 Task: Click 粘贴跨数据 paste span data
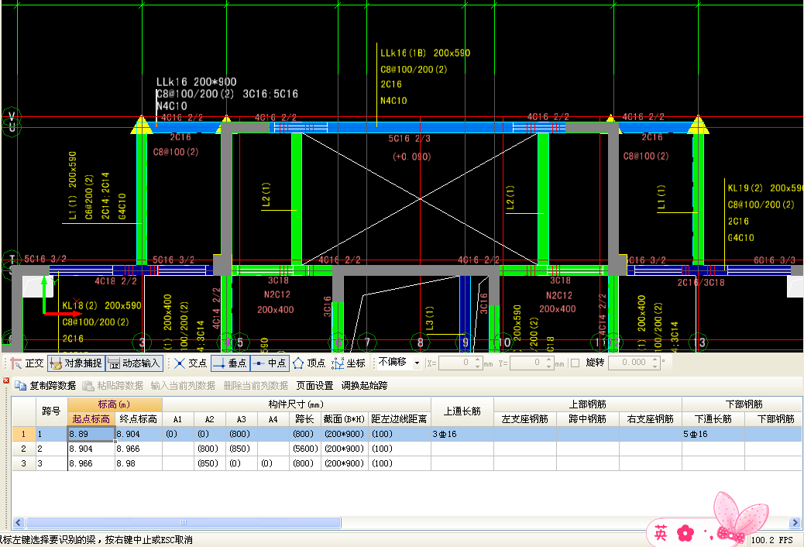coord(113,385)
